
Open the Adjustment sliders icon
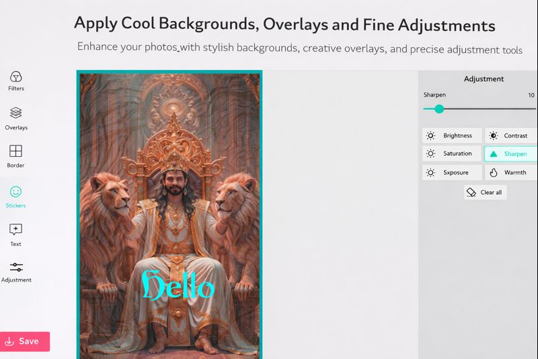pos(16,267)
